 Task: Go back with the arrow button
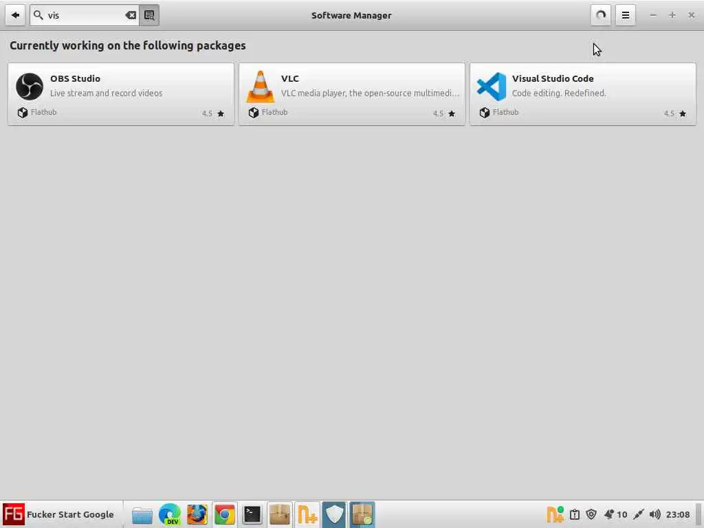point(15,15)
